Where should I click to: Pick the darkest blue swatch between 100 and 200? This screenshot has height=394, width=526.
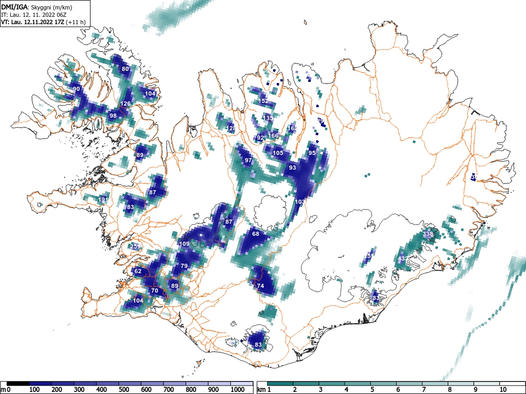pos(41,383)
